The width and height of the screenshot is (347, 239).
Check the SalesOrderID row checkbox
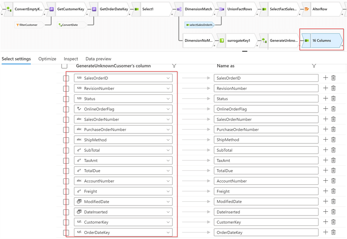click(66, 78)
